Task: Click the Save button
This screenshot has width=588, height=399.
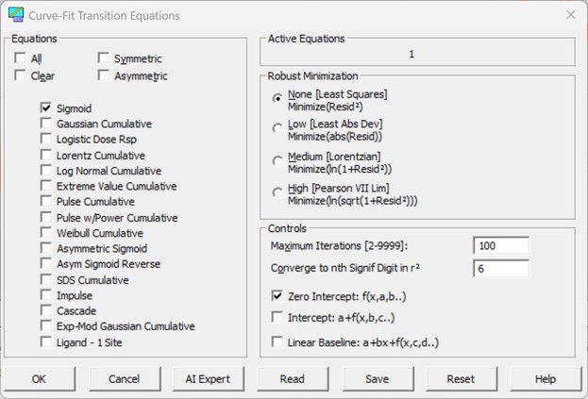Action: [x=378, y=379]
